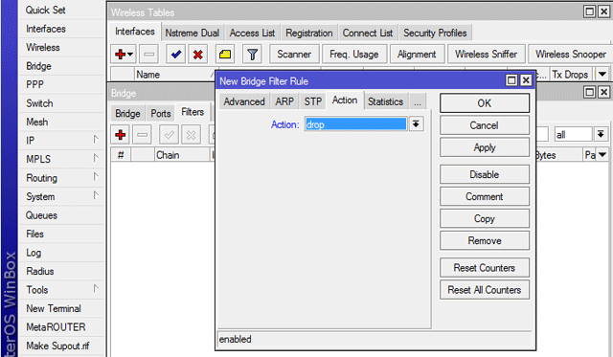Click the Comment button in filter rule dialog
Image resolution: width=613 pixels, height=357 pixels.
click(485, 196)
